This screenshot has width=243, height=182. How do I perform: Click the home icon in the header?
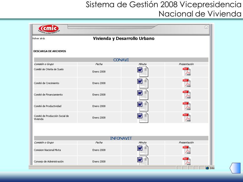(x=206, y=27)
